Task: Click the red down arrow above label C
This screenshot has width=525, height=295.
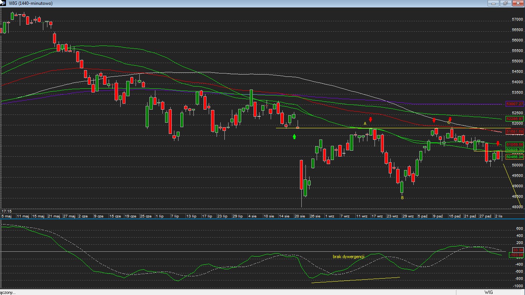Action: [450, 119]
